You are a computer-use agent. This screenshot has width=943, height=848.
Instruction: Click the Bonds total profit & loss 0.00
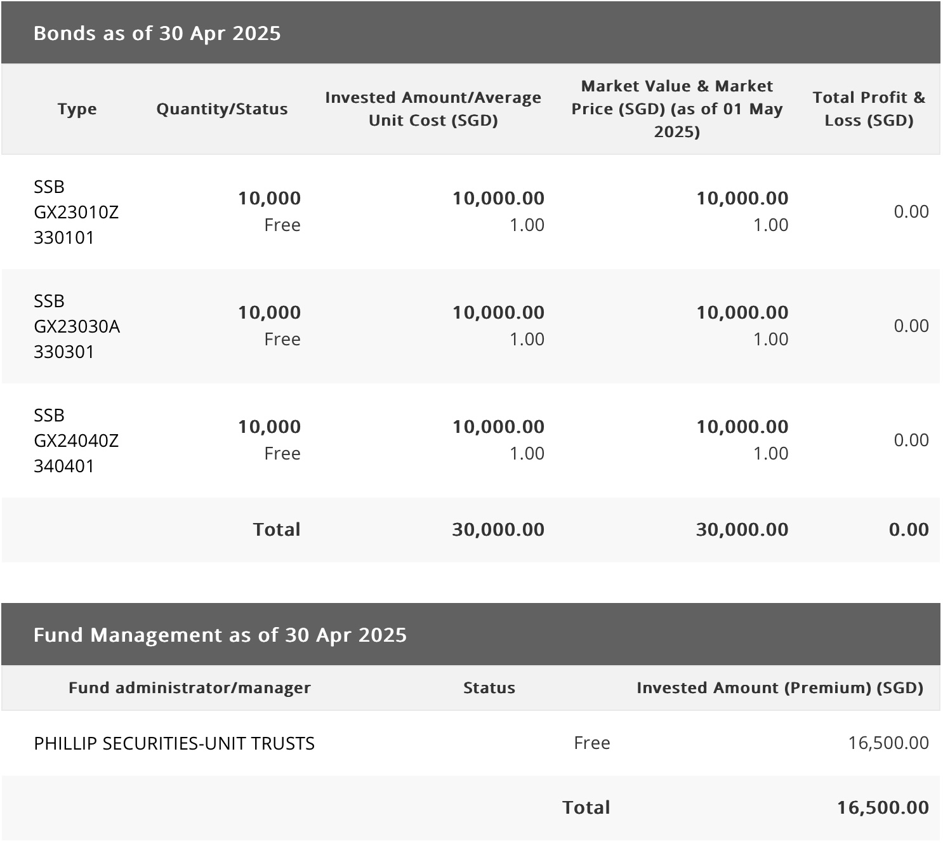tap(909, 529)
